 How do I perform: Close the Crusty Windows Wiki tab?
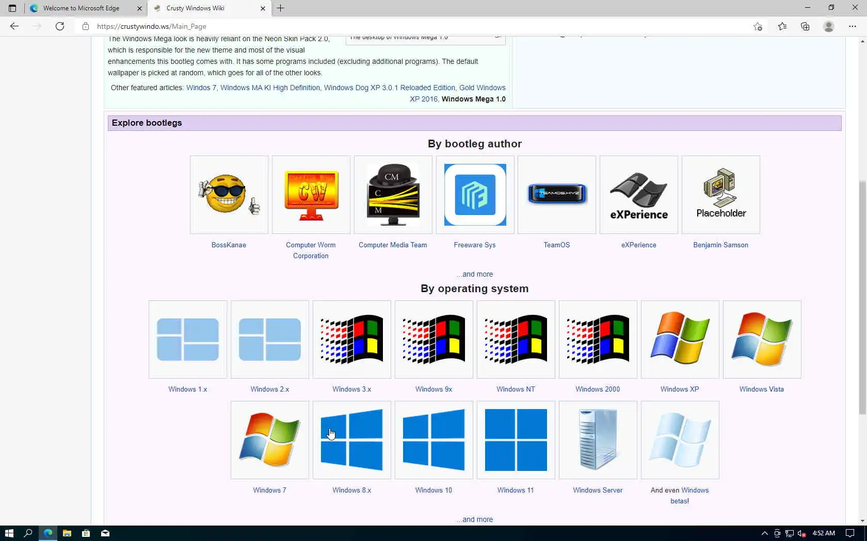tap(263, 8)
